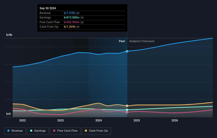Click the kr9b y-axis label
This screenshot has height=138, width=217.
[9, 35]
